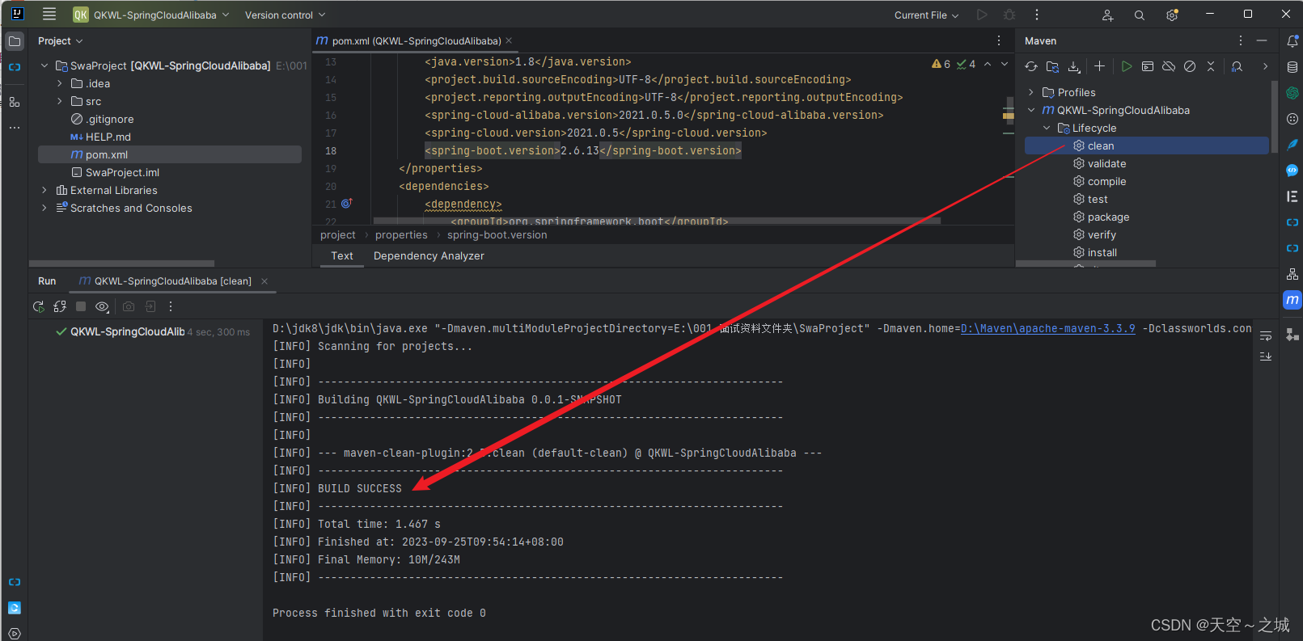Close the [clean] run tab
The width and height of the screenshot is (1303, 641).
click(264, 281)
